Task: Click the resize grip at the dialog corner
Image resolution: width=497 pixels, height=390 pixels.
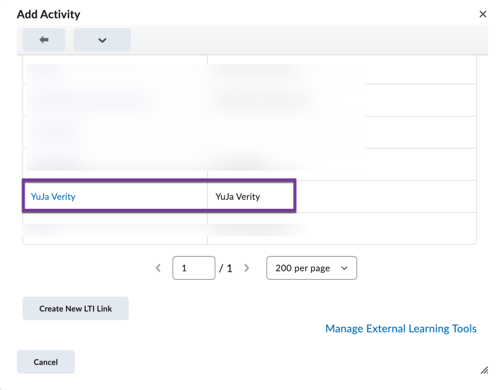Action: (483, 371)
